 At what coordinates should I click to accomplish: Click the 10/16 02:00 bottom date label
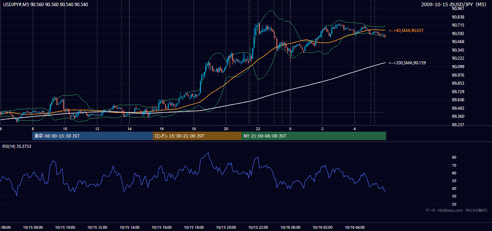pyautogui.click(x=323, y=227)
